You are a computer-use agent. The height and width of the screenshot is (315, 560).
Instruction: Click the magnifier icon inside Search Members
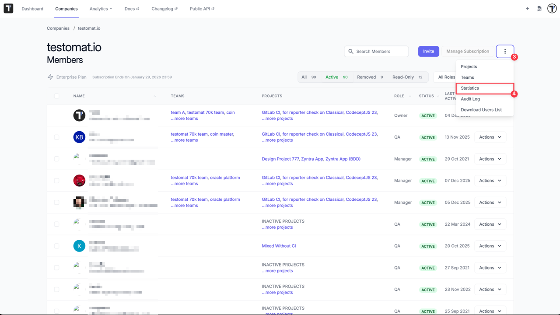350,51
